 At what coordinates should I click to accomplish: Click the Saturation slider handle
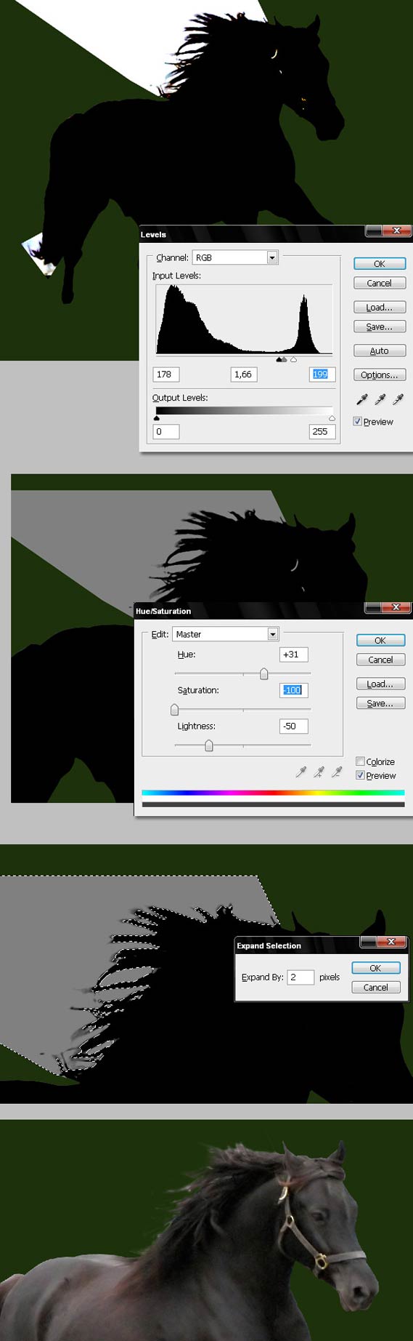(x=174, y=710)
